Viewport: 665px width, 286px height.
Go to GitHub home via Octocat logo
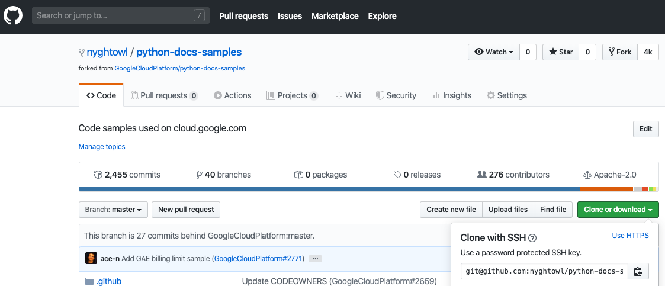pyautogui.click(x=12, y=16)
